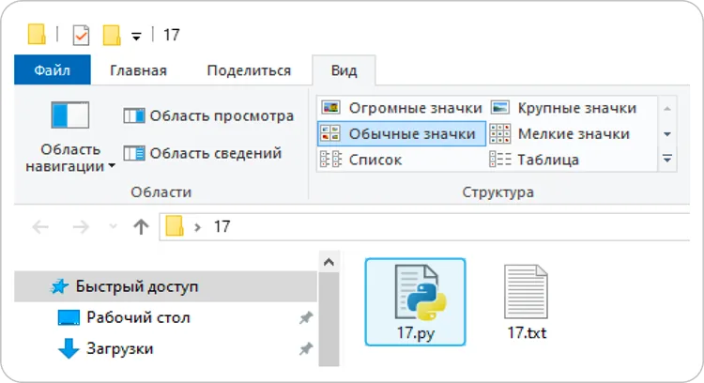
Task: Choose Мелкие значки small icons view
Action: point(559,134)
